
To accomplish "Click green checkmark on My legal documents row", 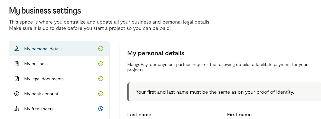I will coord(101,79).
